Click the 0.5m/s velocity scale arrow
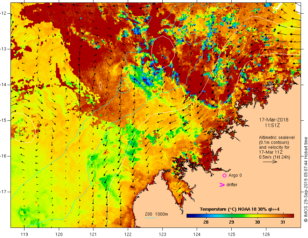The width and height of the screenshot is (308, 238). coord(270,162)
